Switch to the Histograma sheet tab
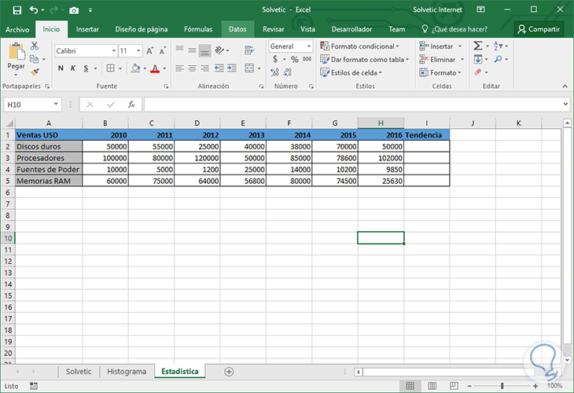574x393 pixels. coord(127,371)
